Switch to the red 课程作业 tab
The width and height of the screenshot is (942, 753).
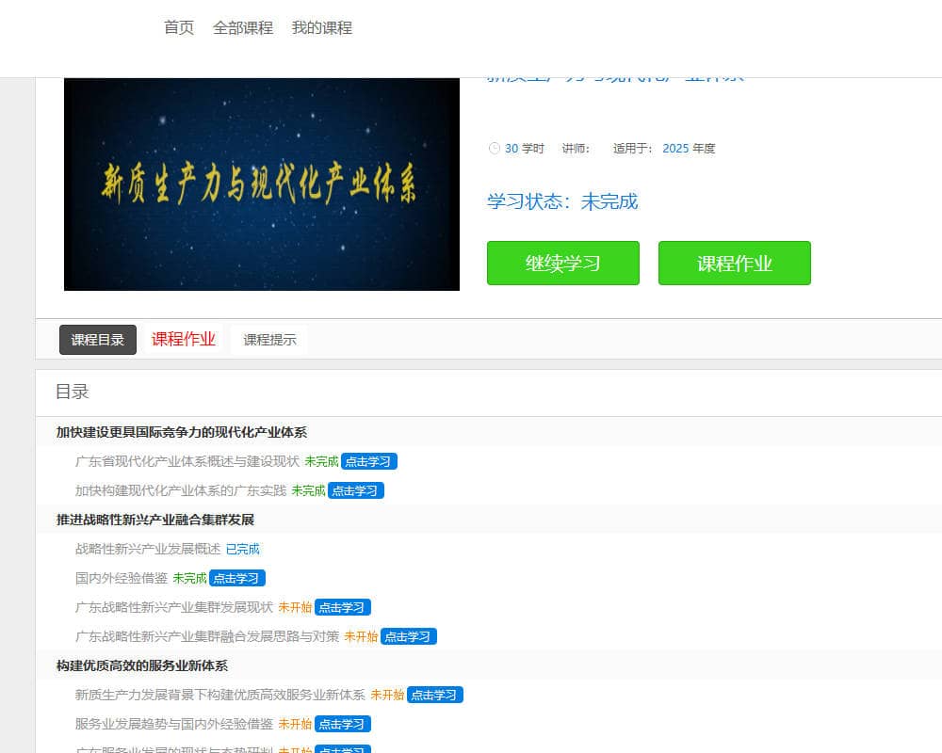click(184, 340)
